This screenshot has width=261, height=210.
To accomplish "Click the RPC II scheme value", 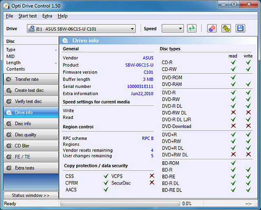I will [x=148, y=138].
